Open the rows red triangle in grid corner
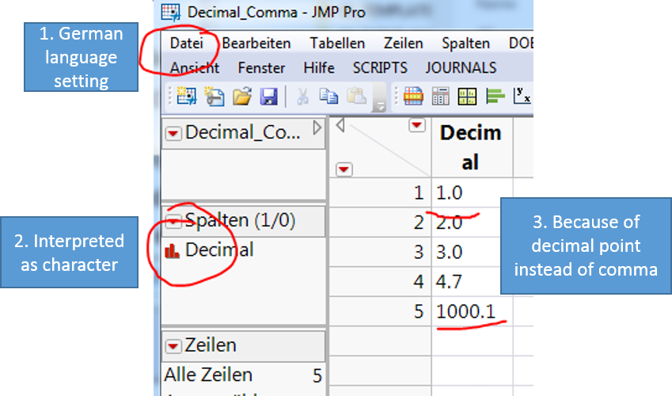This screenshot has width=672, height=396. tap(344, 169)
